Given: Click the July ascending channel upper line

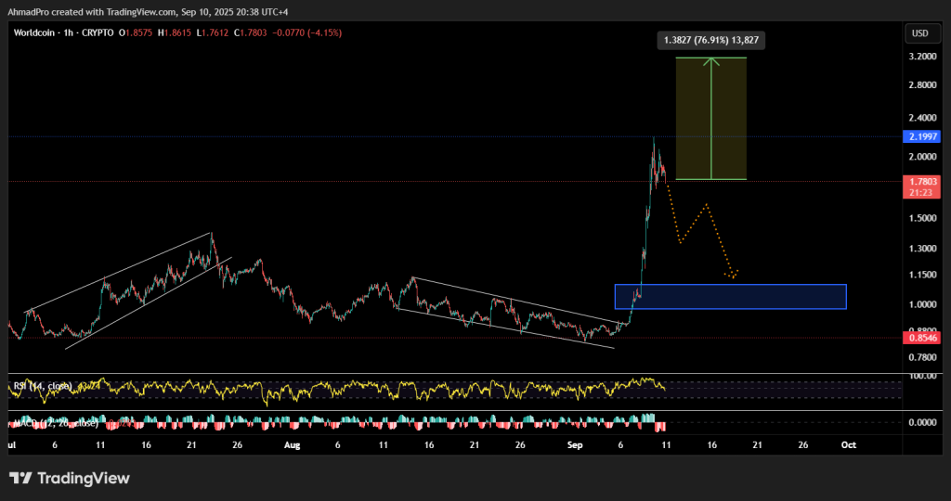Looking at the screenshot, I should pyautogui.click(x=121, y=271).
